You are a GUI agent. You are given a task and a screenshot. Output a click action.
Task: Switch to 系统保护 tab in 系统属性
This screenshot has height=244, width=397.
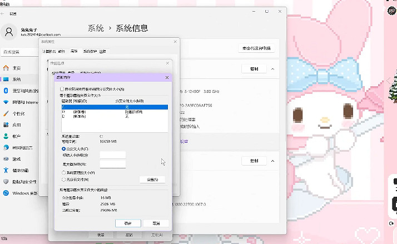[90, 51]
